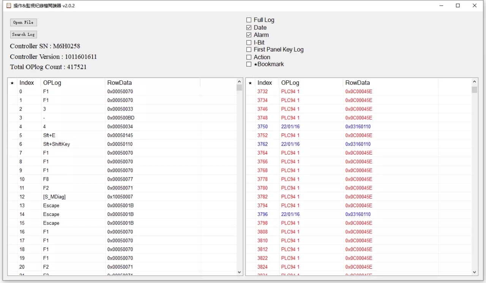Screen dimensions: 486x283
Task: Click the right table scroll down arrow
Action: click(x=475, y=272)
